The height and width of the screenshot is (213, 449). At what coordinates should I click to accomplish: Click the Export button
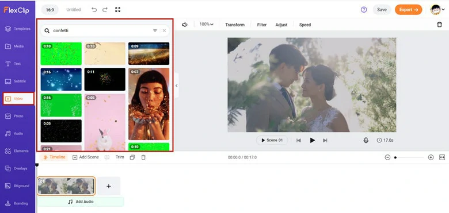(x=408, y=10)
